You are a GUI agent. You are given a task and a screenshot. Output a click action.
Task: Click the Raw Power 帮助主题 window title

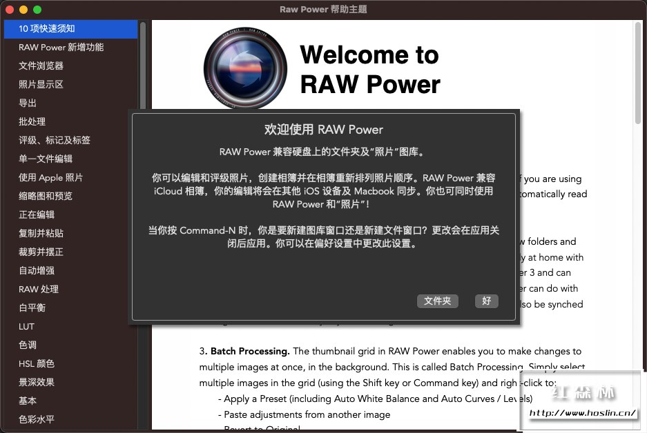pyautogui.click(x=323, y=9)
